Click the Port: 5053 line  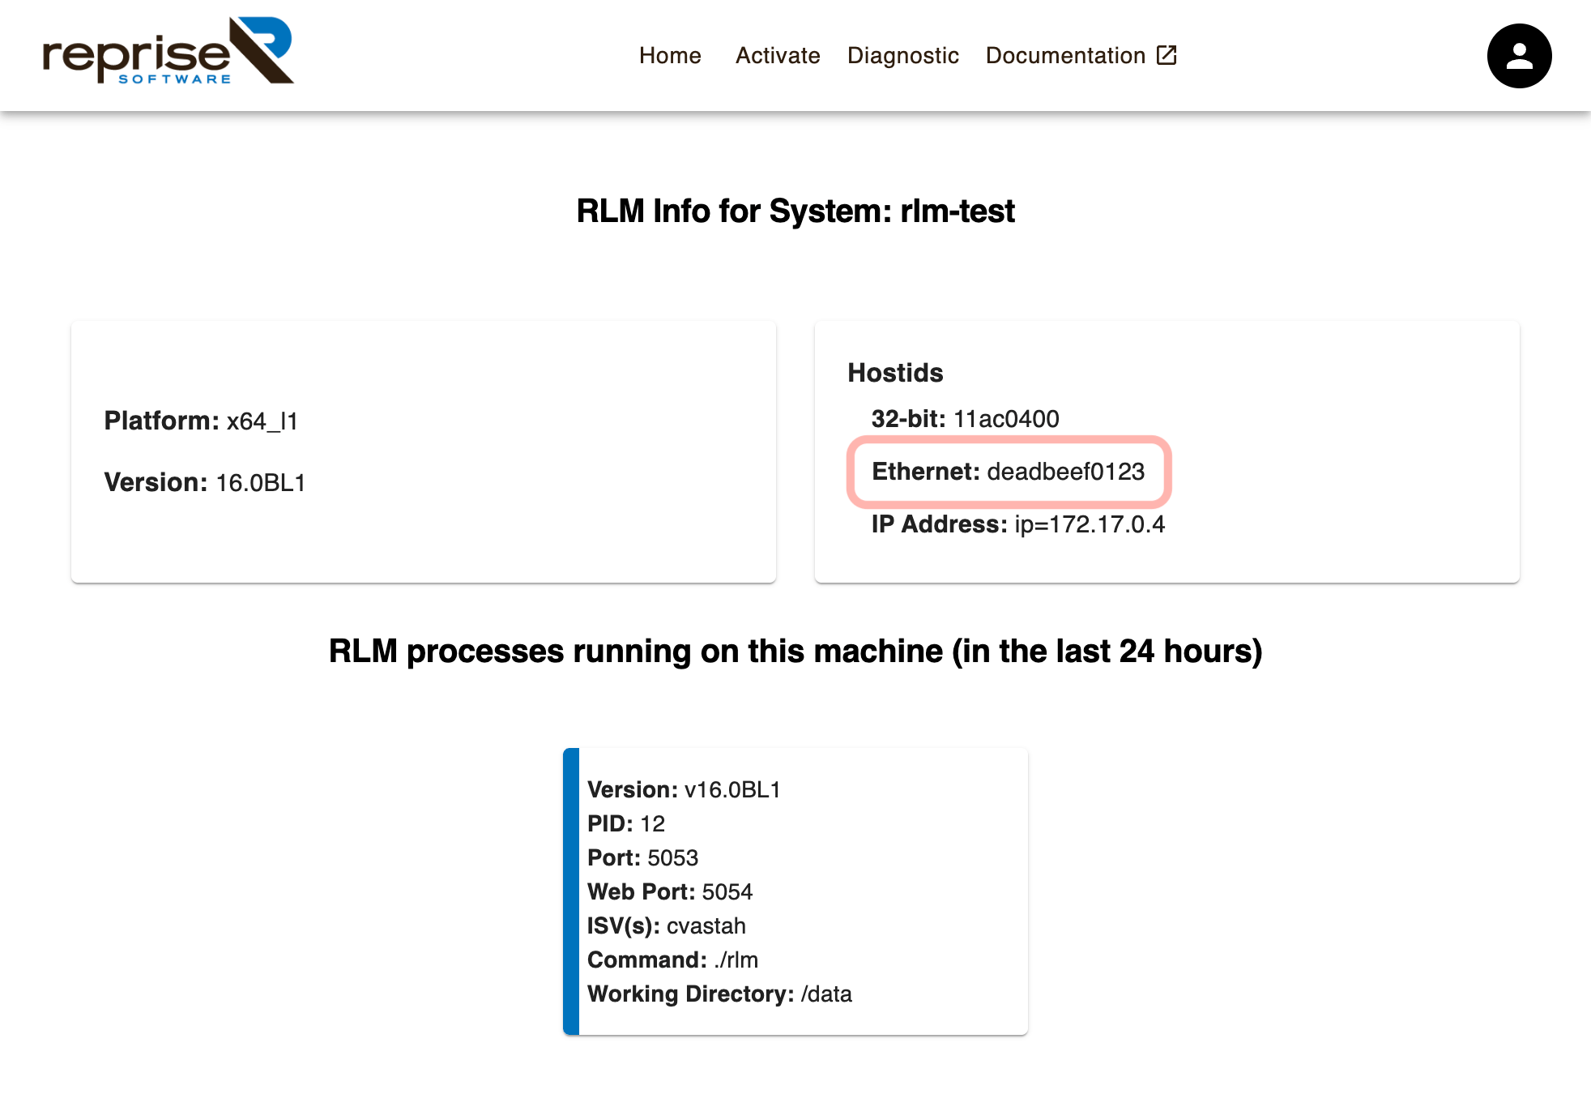click(642, 858)
